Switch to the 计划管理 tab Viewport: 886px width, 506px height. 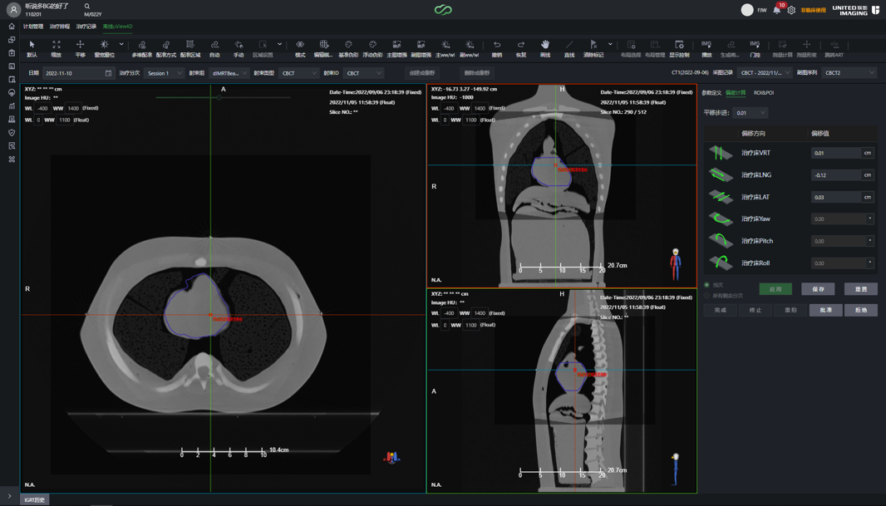33,27
